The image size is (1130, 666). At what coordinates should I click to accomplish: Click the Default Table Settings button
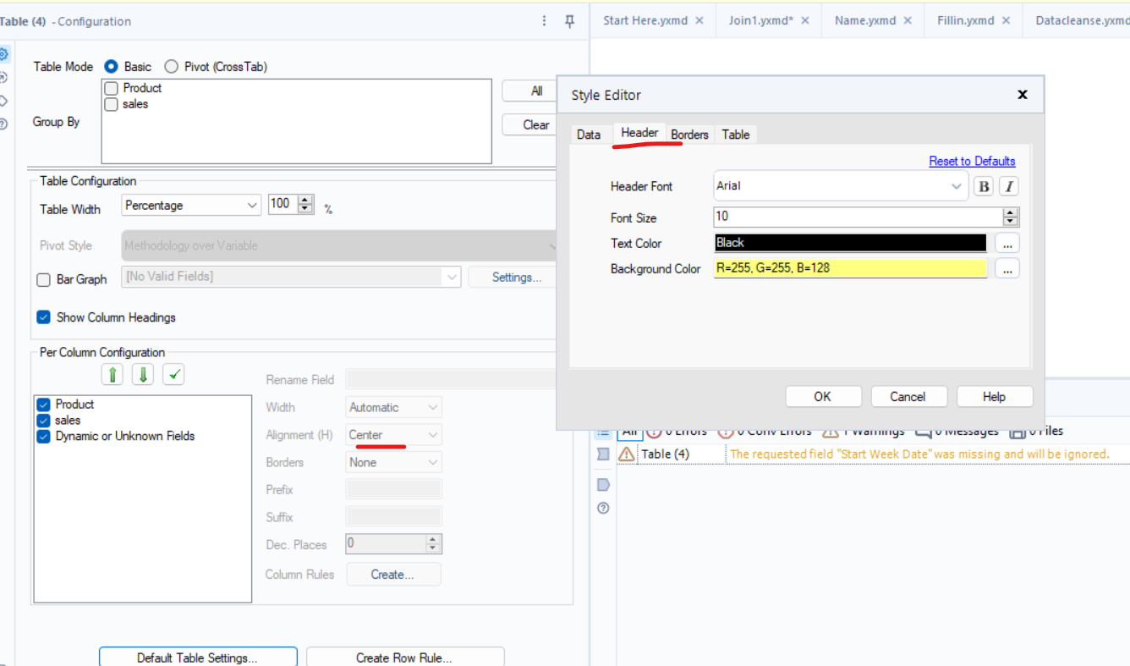tap(197, 656)
